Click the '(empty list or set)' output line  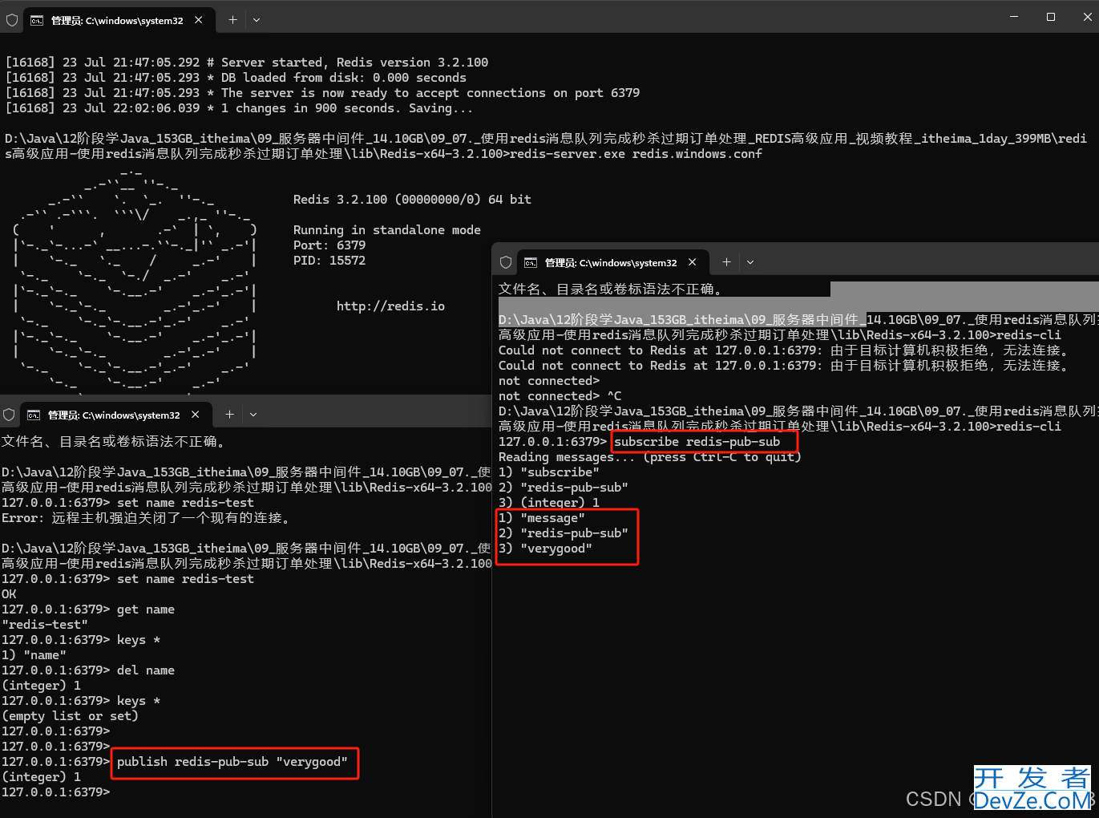click(70, 715)
